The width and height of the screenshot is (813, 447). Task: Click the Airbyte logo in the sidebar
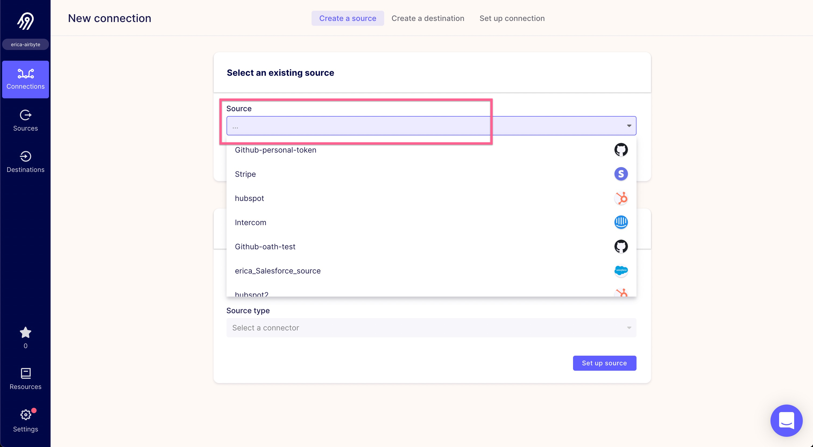click(25, 21)
